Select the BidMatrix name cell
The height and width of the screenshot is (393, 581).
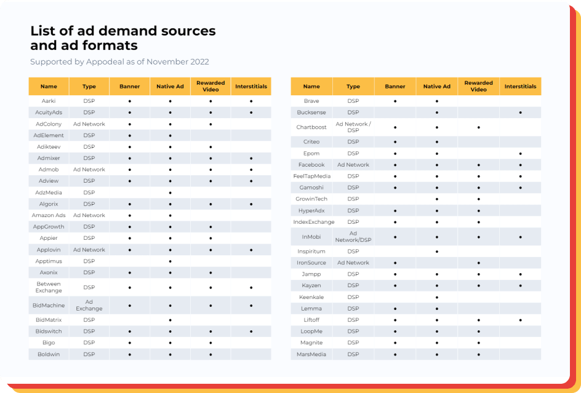coord(49,320)
